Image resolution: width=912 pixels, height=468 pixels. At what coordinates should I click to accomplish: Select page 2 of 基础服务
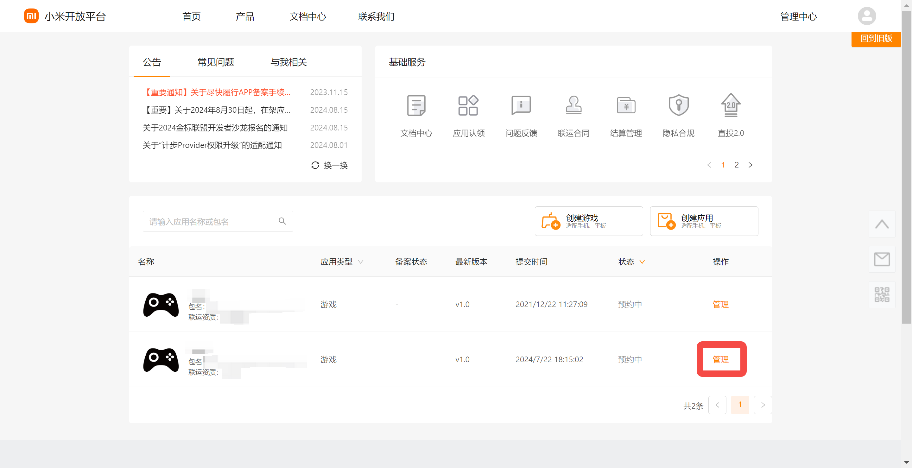(x=736, y=165)
